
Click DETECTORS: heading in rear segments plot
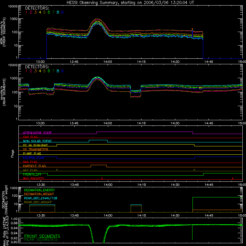click(x=37, y=67)
